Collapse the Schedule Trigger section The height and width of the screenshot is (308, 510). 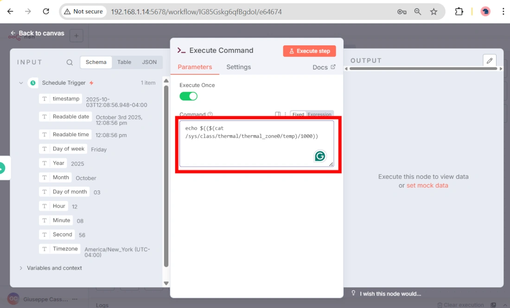(x=21, y=83)
